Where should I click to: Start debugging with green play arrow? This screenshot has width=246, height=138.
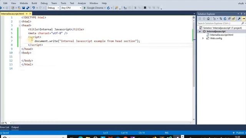click(x=85, y=8)
